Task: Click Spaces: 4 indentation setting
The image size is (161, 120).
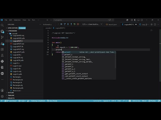Action: pyautogui.click(x=106, y=101)
